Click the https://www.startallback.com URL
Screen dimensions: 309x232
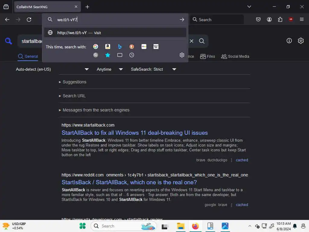click(88, 125)
